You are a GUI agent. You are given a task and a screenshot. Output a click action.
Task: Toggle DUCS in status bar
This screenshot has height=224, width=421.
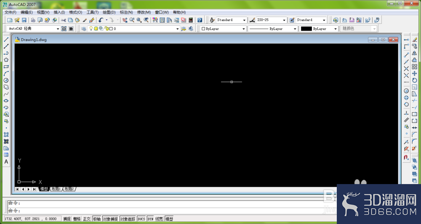pos(141,219)
